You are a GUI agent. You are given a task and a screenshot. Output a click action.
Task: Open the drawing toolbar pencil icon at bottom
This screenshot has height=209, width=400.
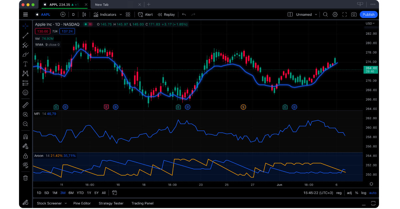pyautogui.click(x=25, y=203)
